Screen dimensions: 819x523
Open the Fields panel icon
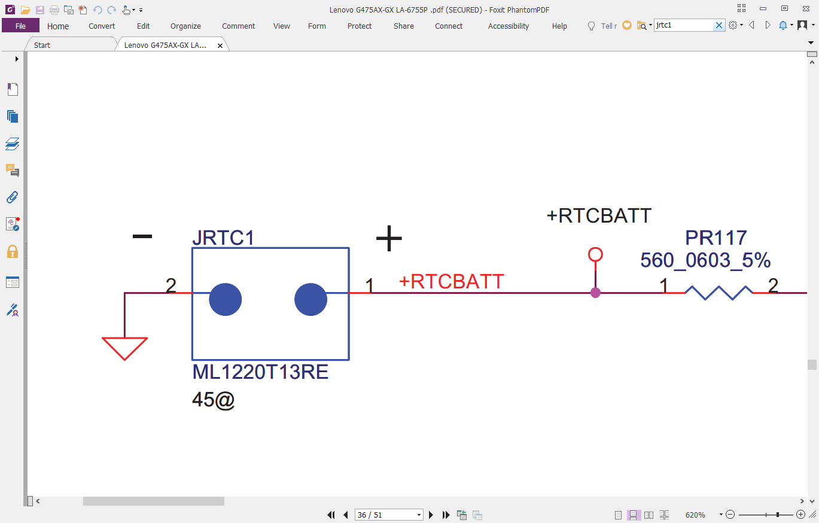coord(13,282)
